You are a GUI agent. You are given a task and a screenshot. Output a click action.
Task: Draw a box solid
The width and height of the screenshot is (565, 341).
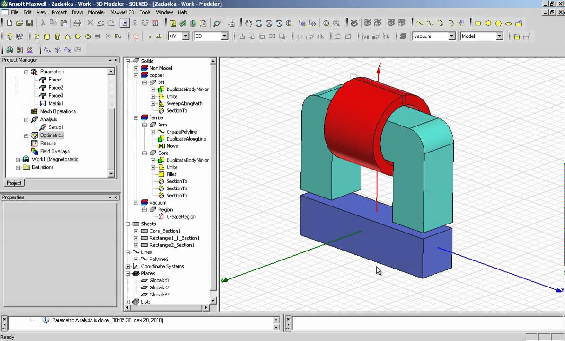coord(37,36)
